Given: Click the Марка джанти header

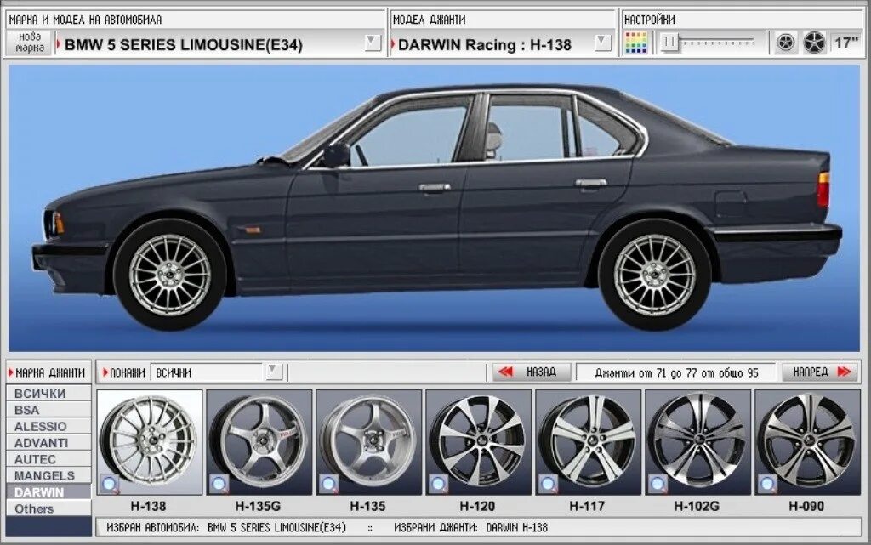Looking at the screenshot, I should click(50, 372).
